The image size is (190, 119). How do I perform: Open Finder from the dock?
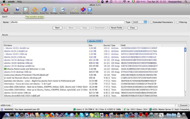7,115
